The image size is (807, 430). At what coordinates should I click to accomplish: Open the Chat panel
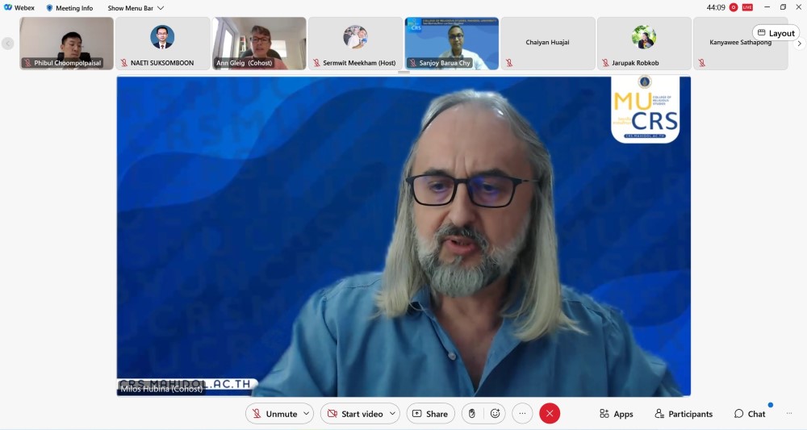tap(750, 414)
